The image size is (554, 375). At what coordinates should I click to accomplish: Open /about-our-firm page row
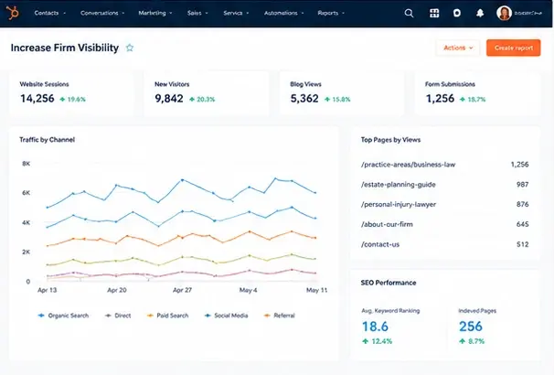click(x=444, y=224)
